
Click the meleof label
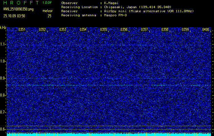pos(47,11)
